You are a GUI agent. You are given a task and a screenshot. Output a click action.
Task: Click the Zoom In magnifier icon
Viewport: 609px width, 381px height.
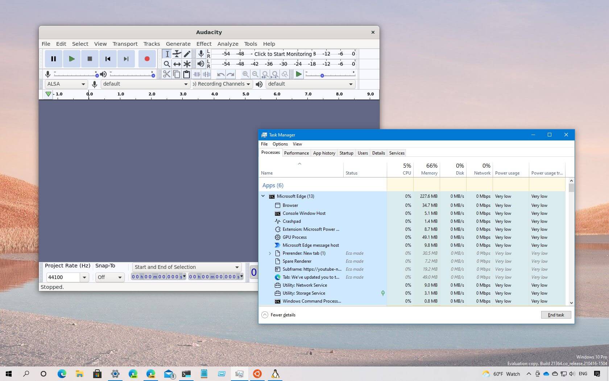246,74
